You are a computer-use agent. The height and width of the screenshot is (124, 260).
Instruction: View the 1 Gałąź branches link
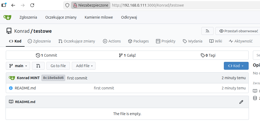127,55
